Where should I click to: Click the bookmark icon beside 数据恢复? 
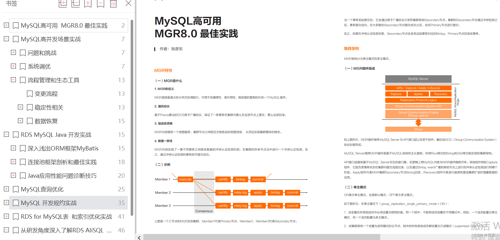click(x=30, y=121)
